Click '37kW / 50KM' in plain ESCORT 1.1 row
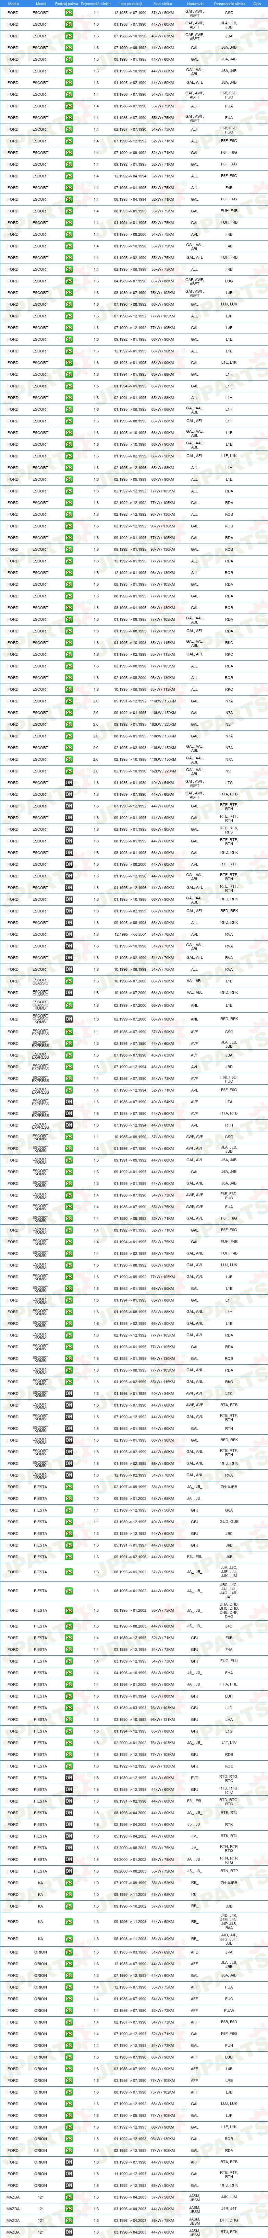Image resolution: width=268 pixels, height=2238 pixels. [x=163, y=13]
